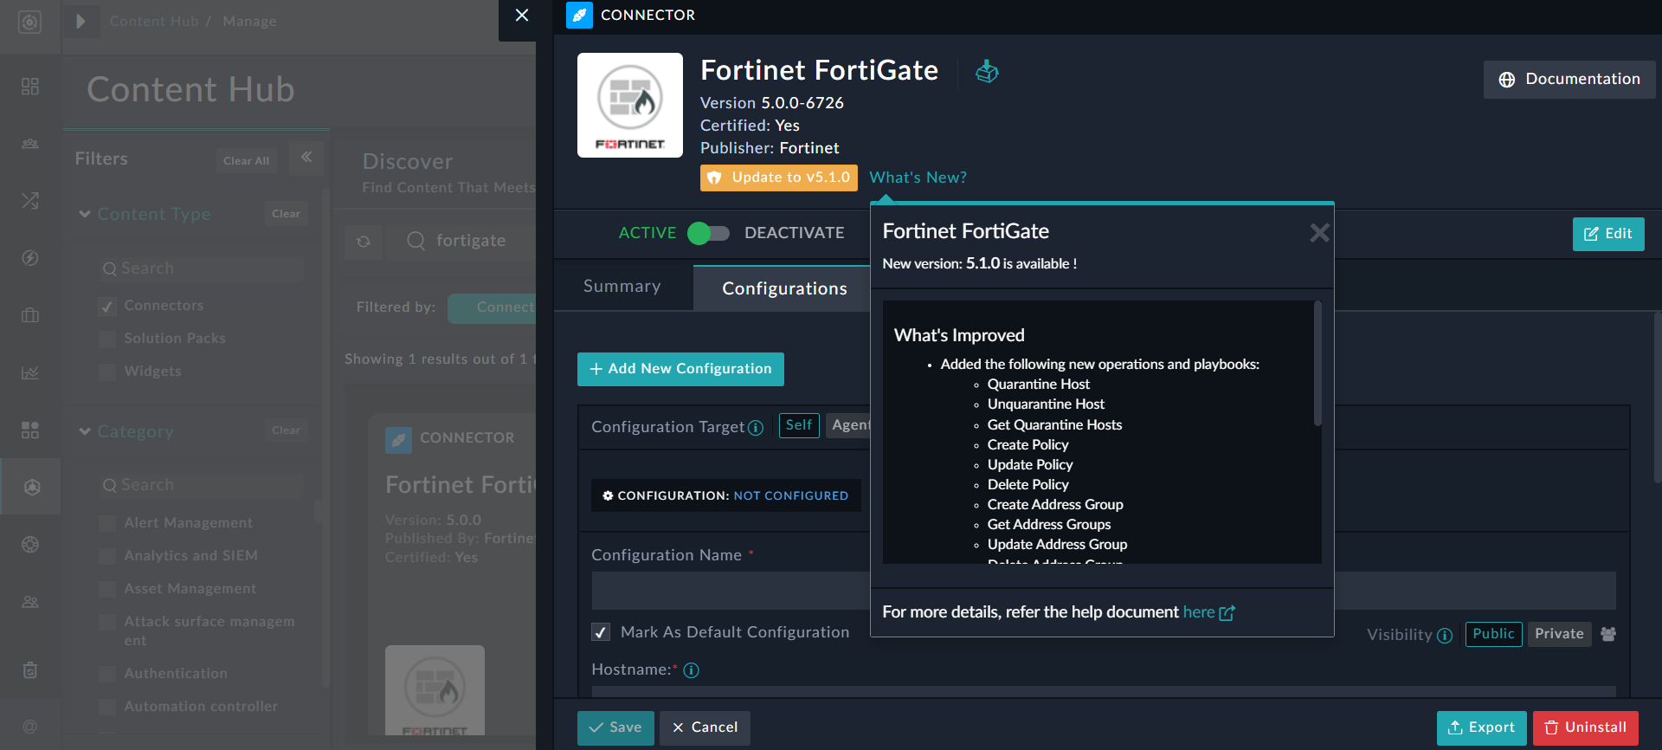Click the Hostname info icon
1662x750 pixels.
(x=691, y=670)
